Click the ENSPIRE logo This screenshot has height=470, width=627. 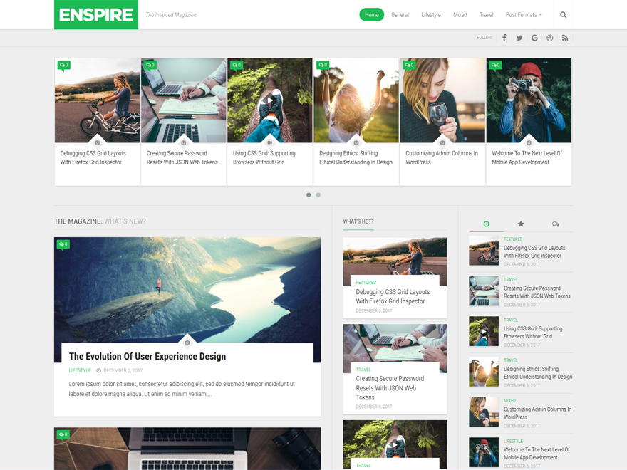[x=95, y=14]
